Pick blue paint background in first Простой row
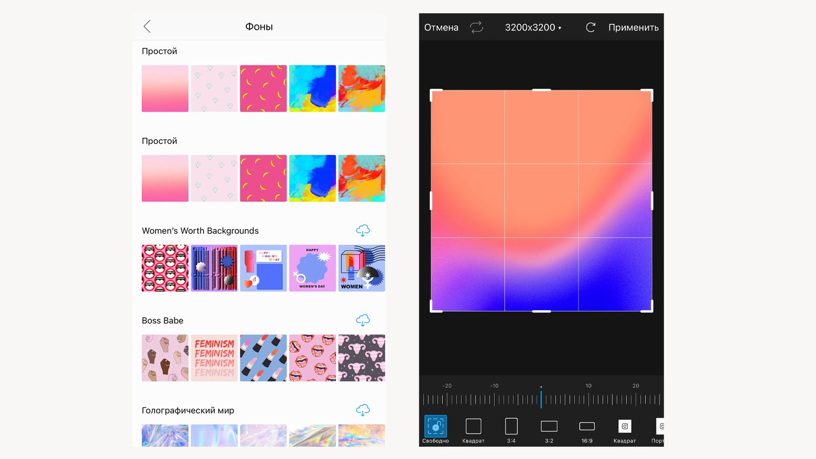 pos(312,88)
